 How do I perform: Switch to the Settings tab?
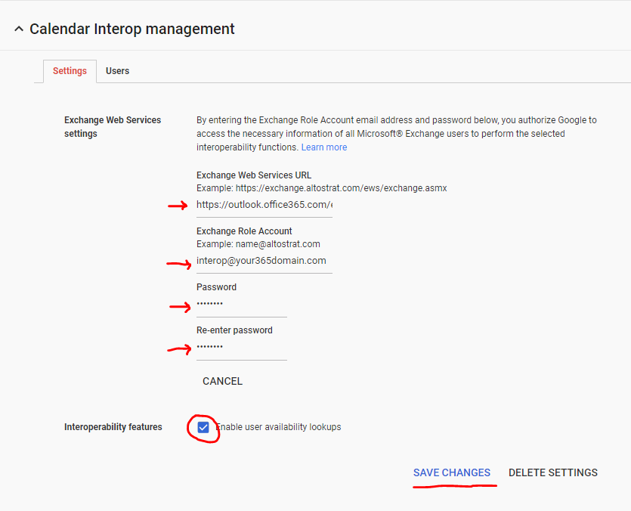pos(70,71)
